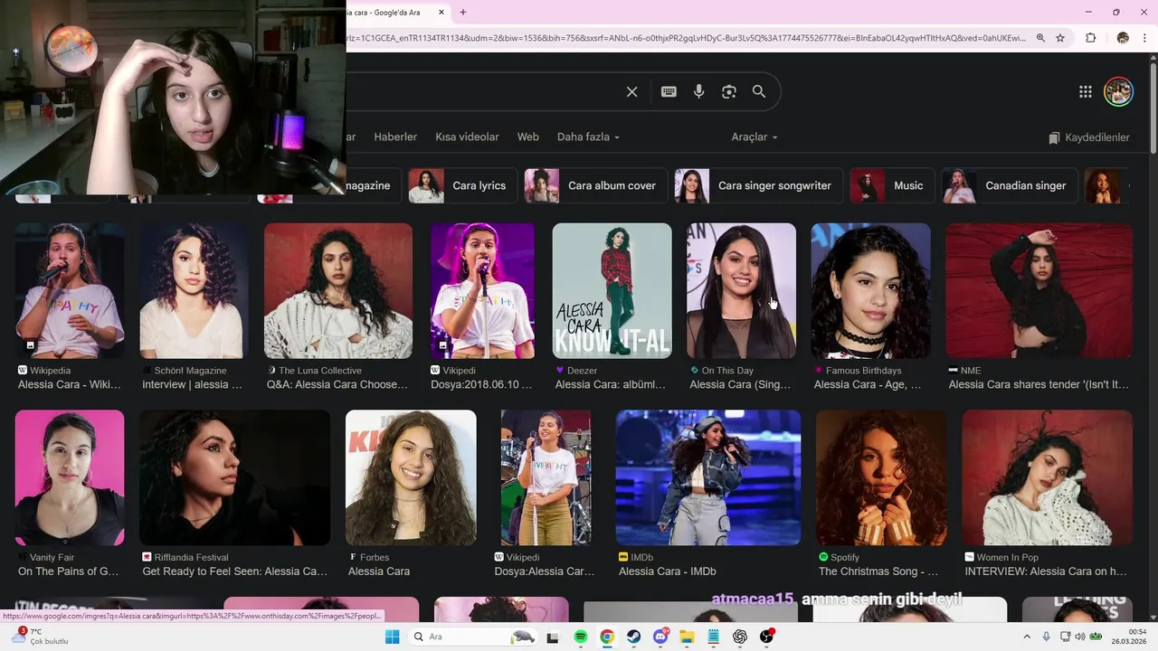Open a new Chrome tab

[463, 13]
